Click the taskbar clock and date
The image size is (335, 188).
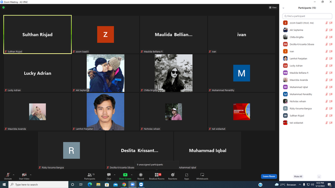(x=320, y=184)
